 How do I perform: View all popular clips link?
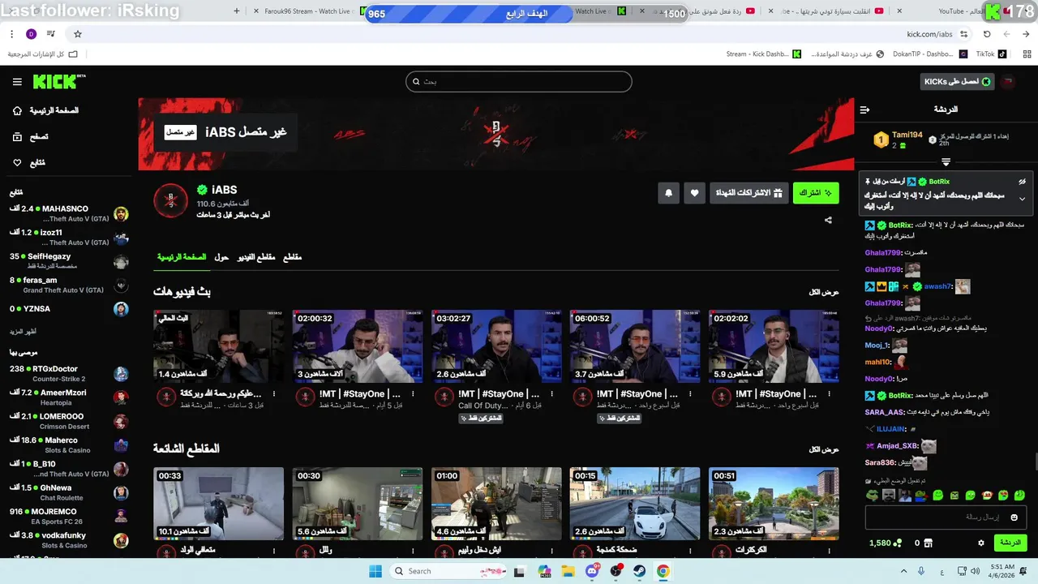coord(824,449)
